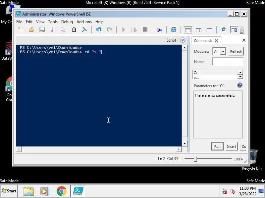265x198 pixels.
Task: Open the Add-ons menu
Action: (x=84, y=22)
